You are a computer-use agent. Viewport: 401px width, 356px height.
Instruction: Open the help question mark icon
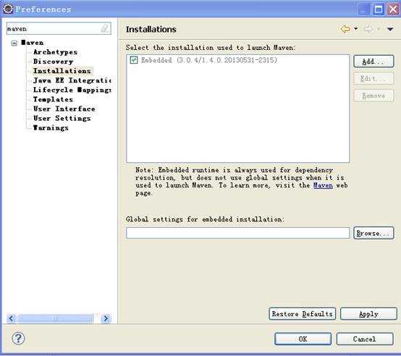pos(18,339)
